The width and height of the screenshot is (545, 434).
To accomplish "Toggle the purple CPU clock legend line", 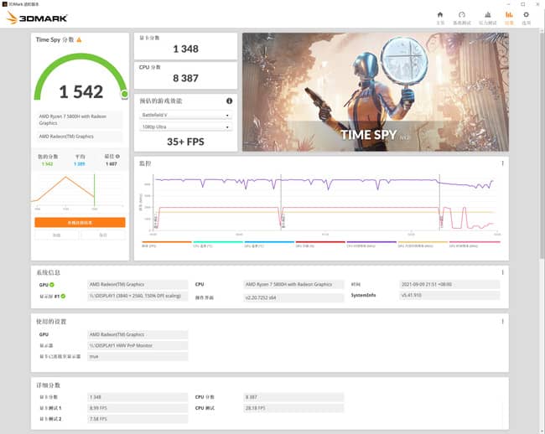I will click(371, 243).
